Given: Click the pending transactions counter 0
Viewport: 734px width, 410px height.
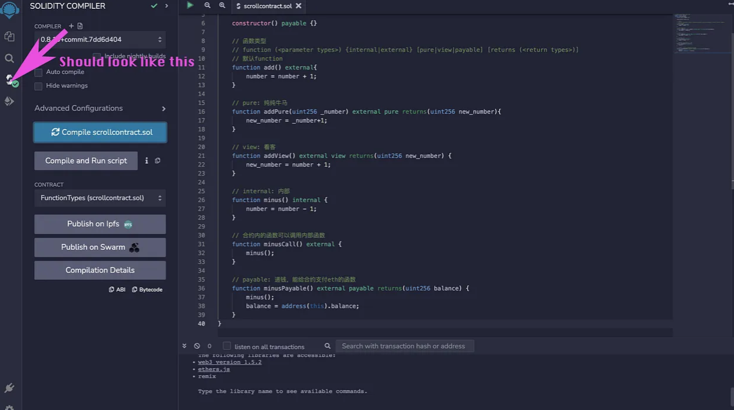Looking at the screenshot, I should click(x=209, y=346).
